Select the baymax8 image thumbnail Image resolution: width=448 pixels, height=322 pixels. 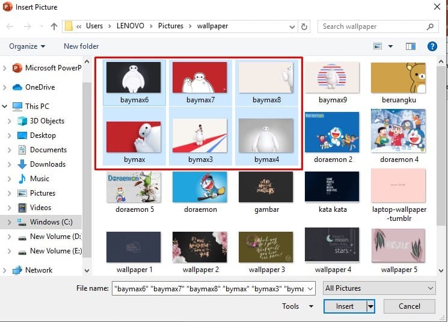coord(266,78)
